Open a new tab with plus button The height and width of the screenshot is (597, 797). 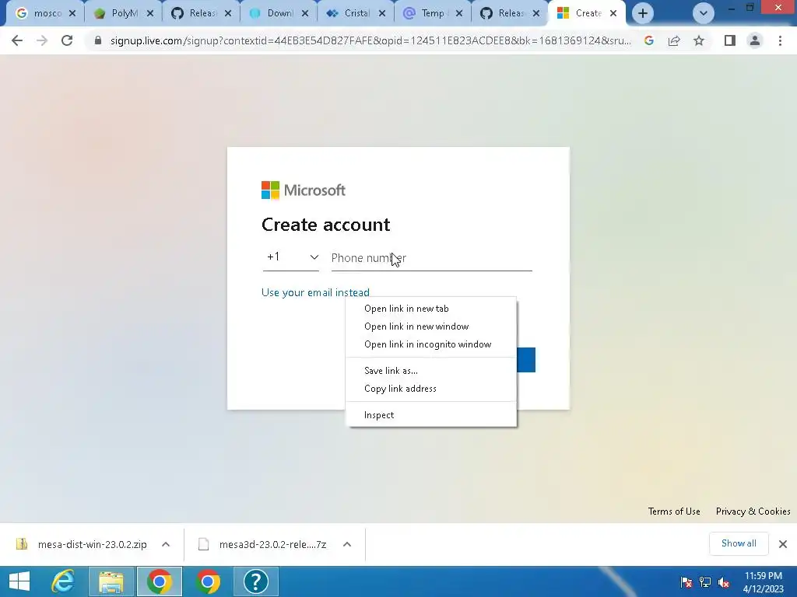(642, 13)
